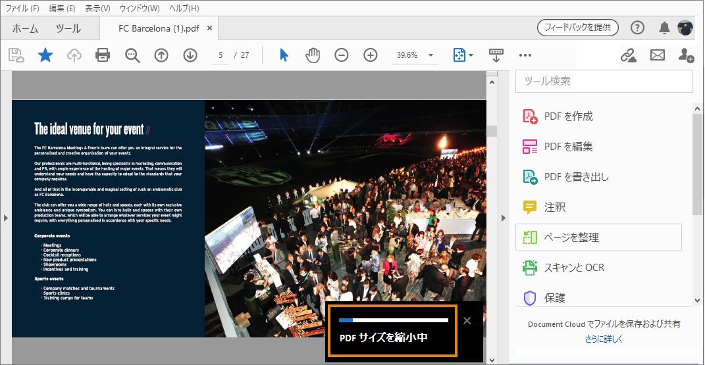The width and height of the screenshot is (705, 365).
Task: Click the fit page icon
Action: [459, 55]
